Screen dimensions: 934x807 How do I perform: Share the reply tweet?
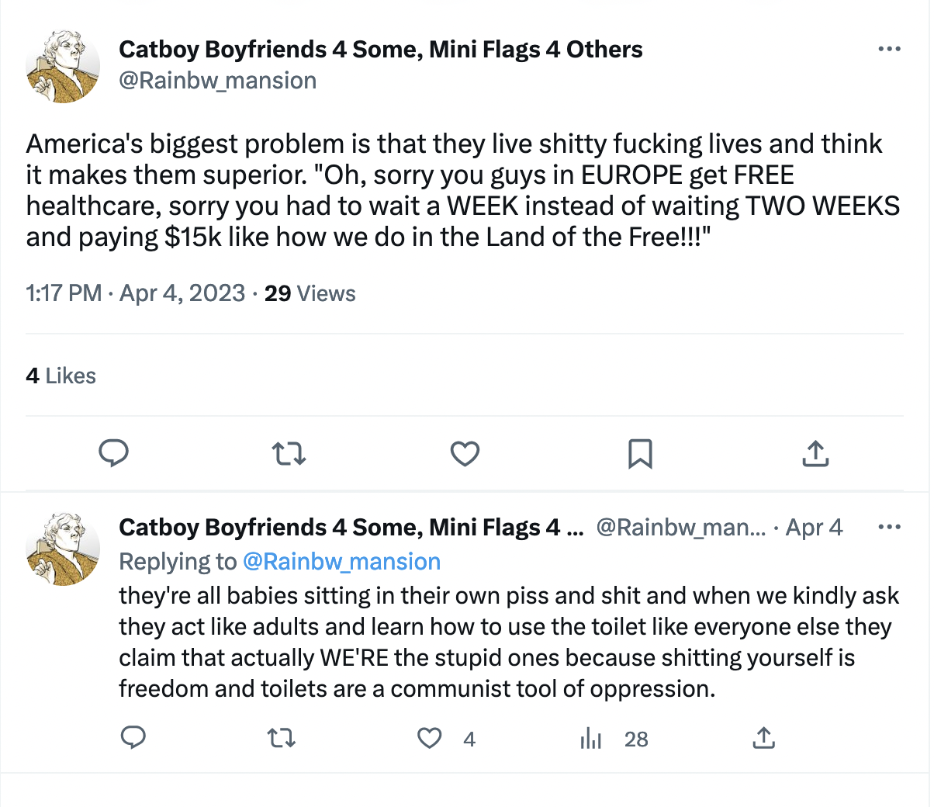tap(763, 737)
